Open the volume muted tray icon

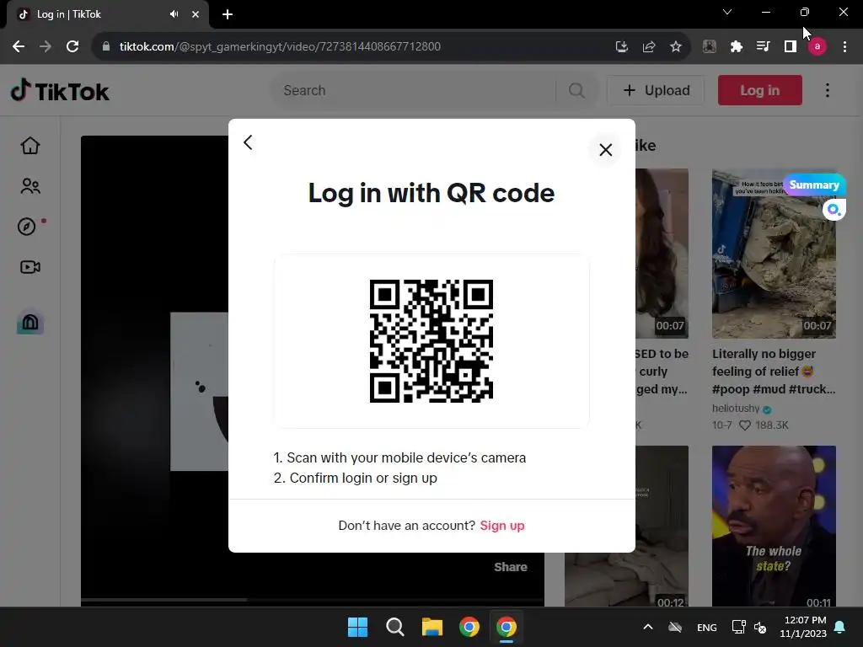[761, 627]
